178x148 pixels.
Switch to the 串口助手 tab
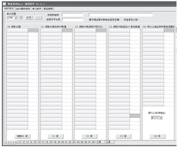[37, 9]
